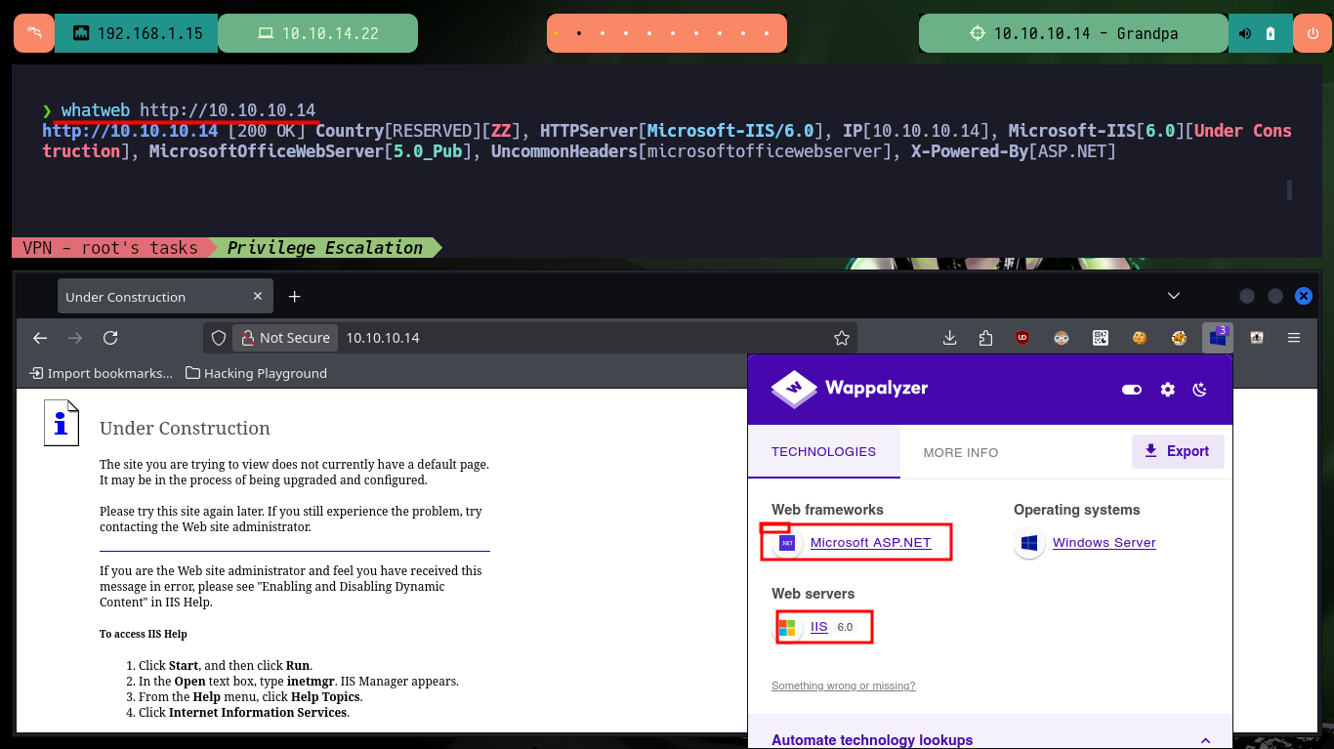1334x749 pixels.
Task: Go back to the previous page
Action: pyautogui.click(x=40, y=338)
